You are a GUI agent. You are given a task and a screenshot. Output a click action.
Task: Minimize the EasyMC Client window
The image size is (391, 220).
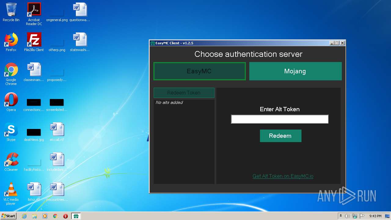click(332, 43)
